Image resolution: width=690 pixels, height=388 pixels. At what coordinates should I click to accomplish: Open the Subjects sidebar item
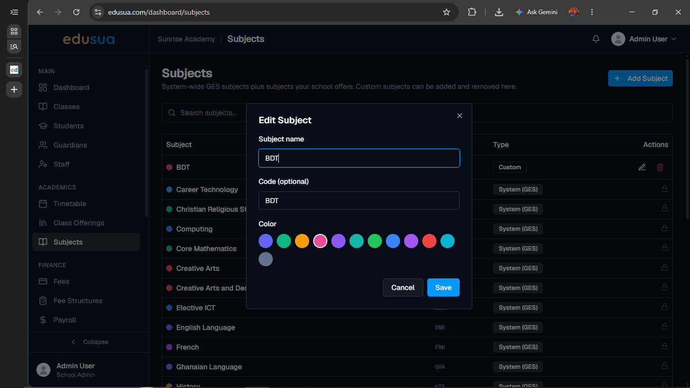pos(86,242)
